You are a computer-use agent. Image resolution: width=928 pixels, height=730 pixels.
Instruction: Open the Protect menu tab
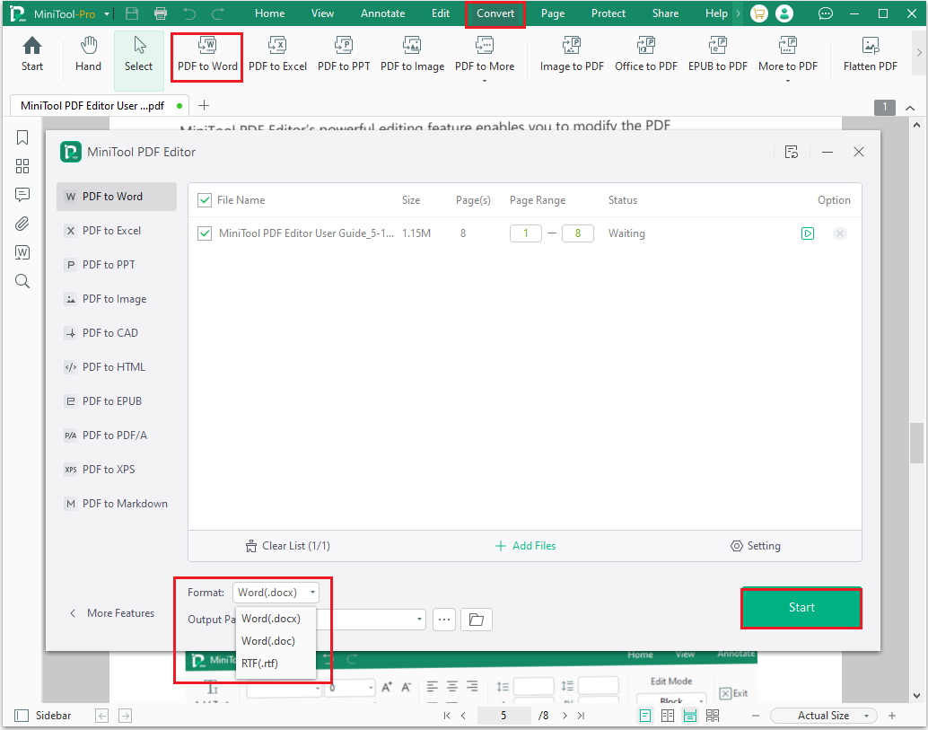pyautogui.click(x=608, y=13)
